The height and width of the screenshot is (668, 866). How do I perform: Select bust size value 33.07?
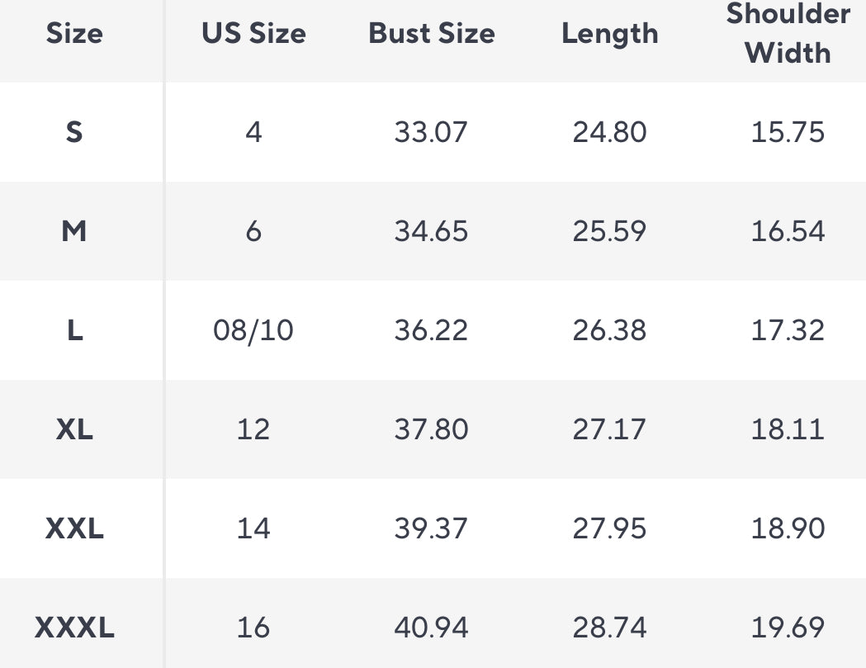(431, 132)
